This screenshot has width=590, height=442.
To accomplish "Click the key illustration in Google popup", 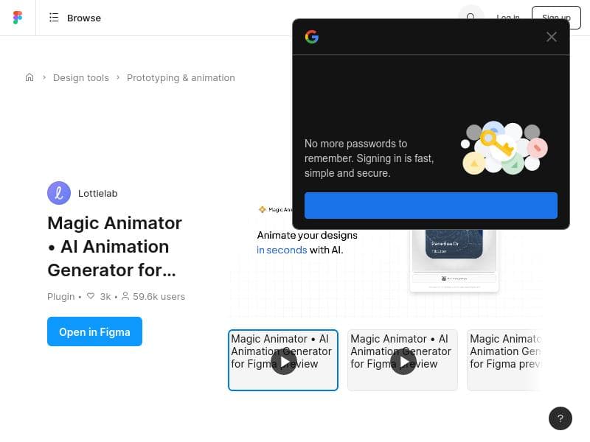I will 504,148.
